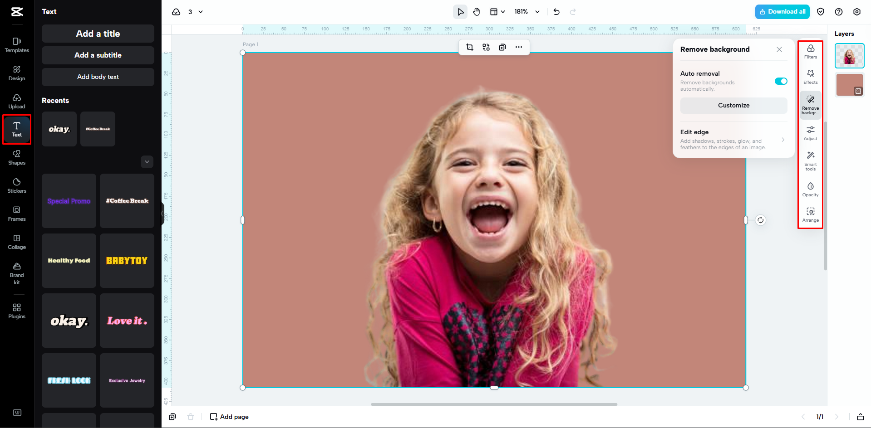Open the Filters panel
The image size is (871, 428).
click(810, 51)
